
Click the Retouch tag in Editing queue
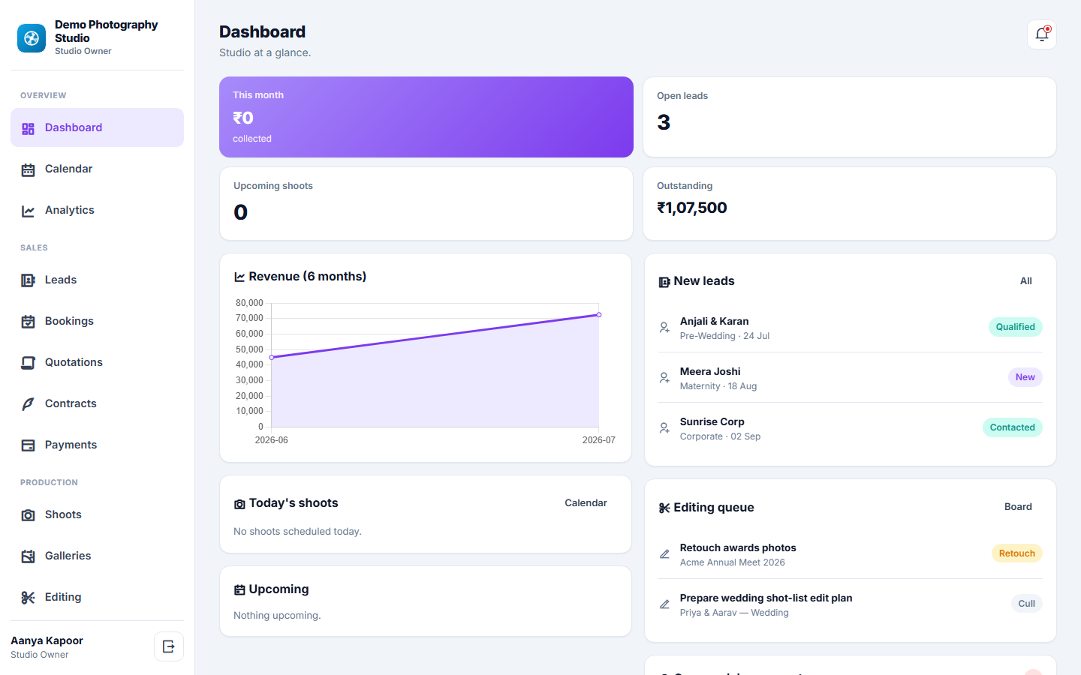[x=1017, y=553]
